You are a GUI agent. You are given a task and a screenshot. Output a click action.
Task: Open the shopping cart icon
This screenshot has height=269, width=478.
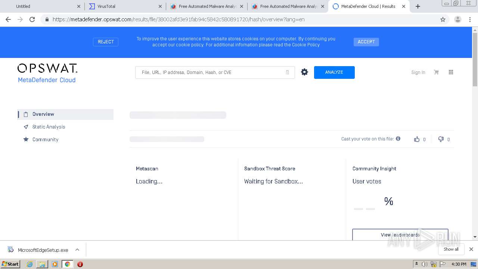coord(436,72)
